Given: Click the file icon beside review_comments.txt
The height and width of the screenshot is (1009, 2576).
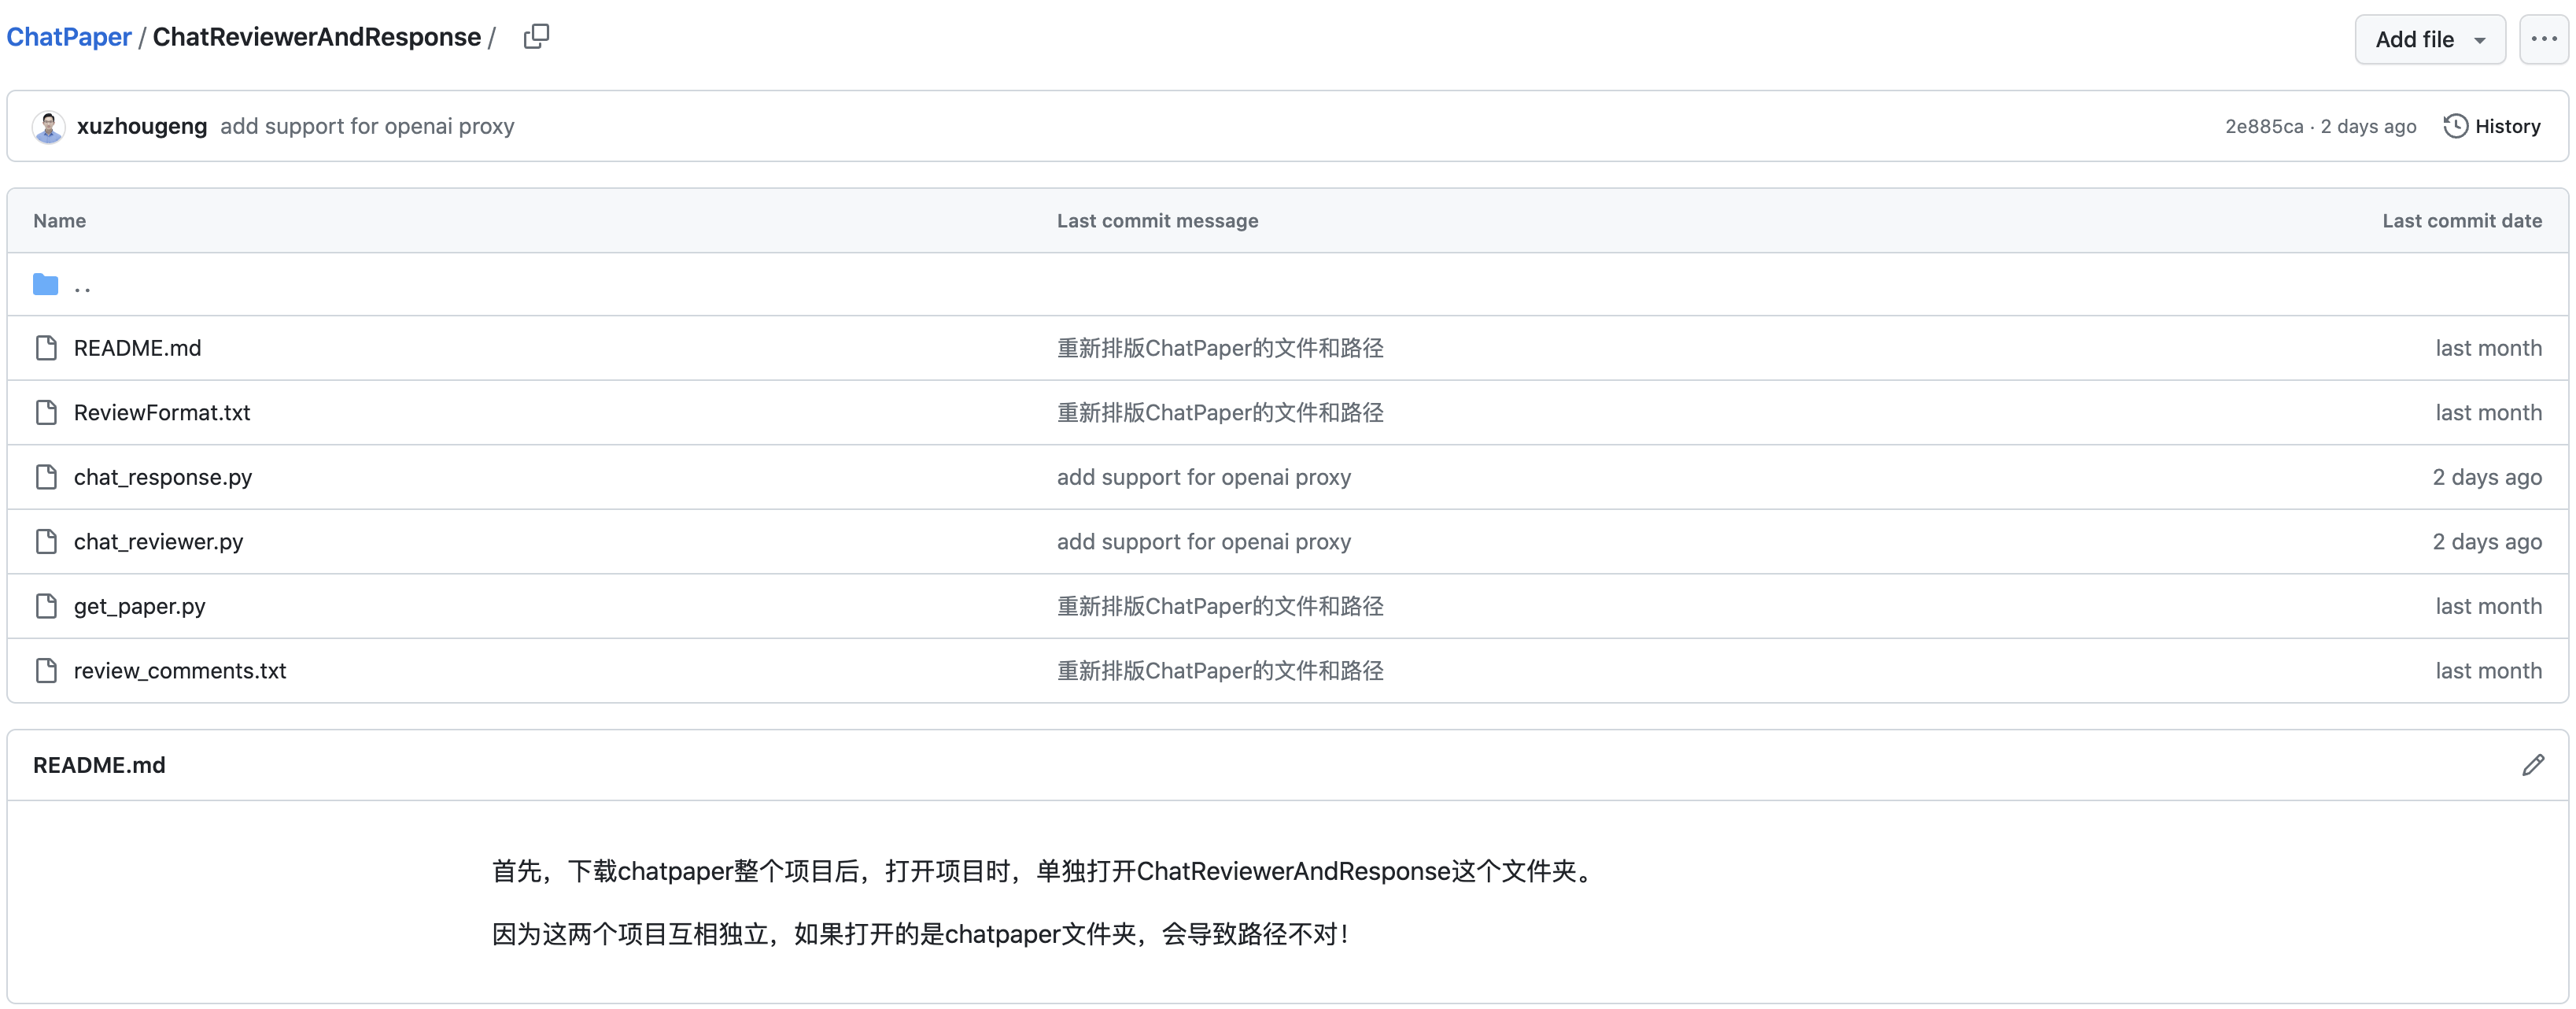Looking at the screenshot, I should click(x=46, y=670).
